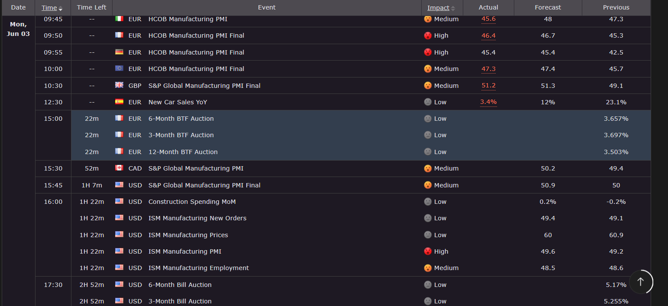This screenshot has height=306, width=668.
Task: Click the German flag in the 09:55 row
Action: coord(119,52)
